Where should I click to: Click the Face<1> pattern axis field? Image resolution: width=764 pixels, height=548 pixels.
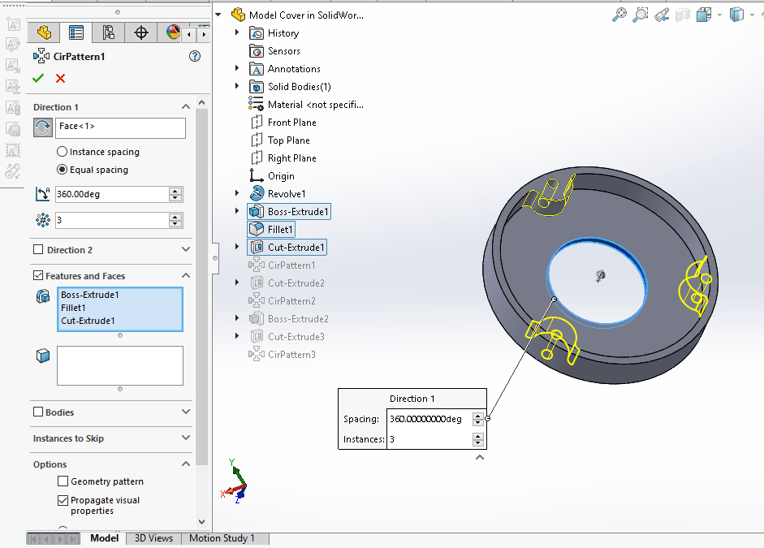(120, 127)
